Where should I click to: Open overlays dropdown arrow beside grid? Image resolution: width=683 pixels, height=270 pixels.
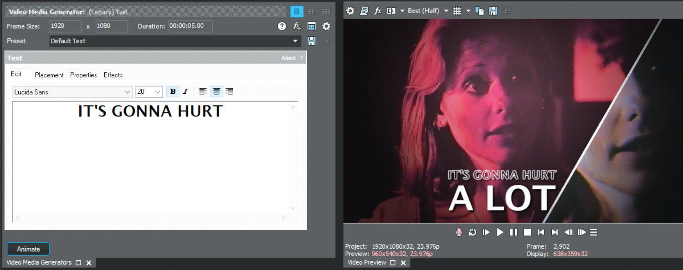pos(468,11)
